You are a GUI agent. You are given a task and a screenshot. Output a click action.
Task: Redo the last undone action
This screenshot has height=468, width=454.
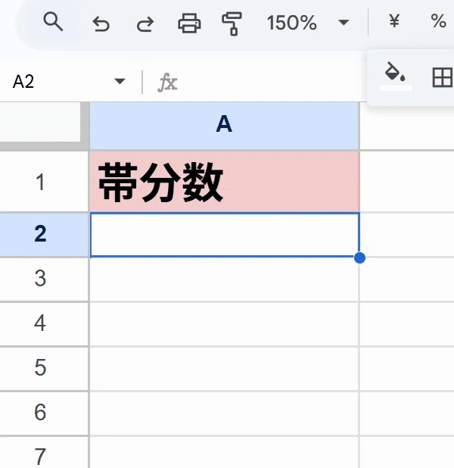pos(145,23)
